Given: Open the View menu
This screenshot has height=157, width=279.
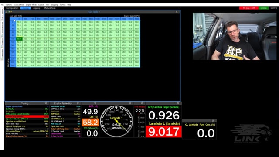Looking at the screenshot, I should pyautogui.click(x=48, y=5).
